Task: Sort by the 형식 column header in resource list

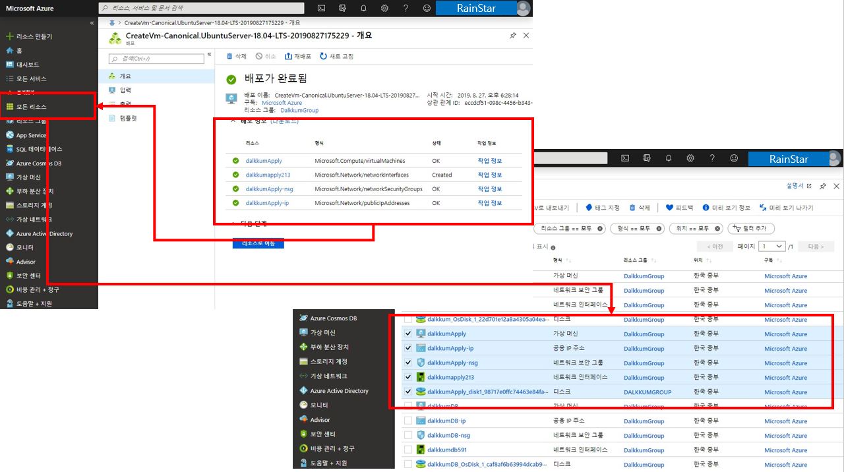Action: click(x=558, y=260)
